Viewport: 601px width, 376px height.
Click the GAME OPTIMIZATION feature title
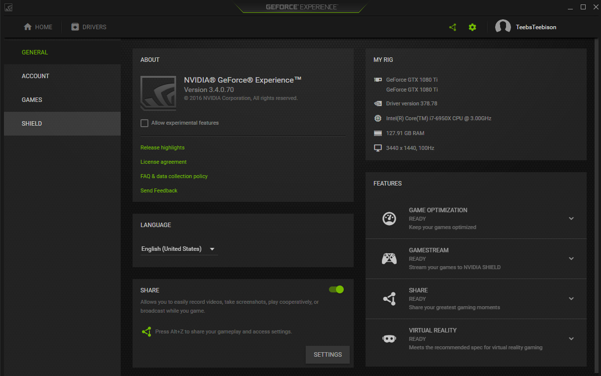[x=438, y=210]
